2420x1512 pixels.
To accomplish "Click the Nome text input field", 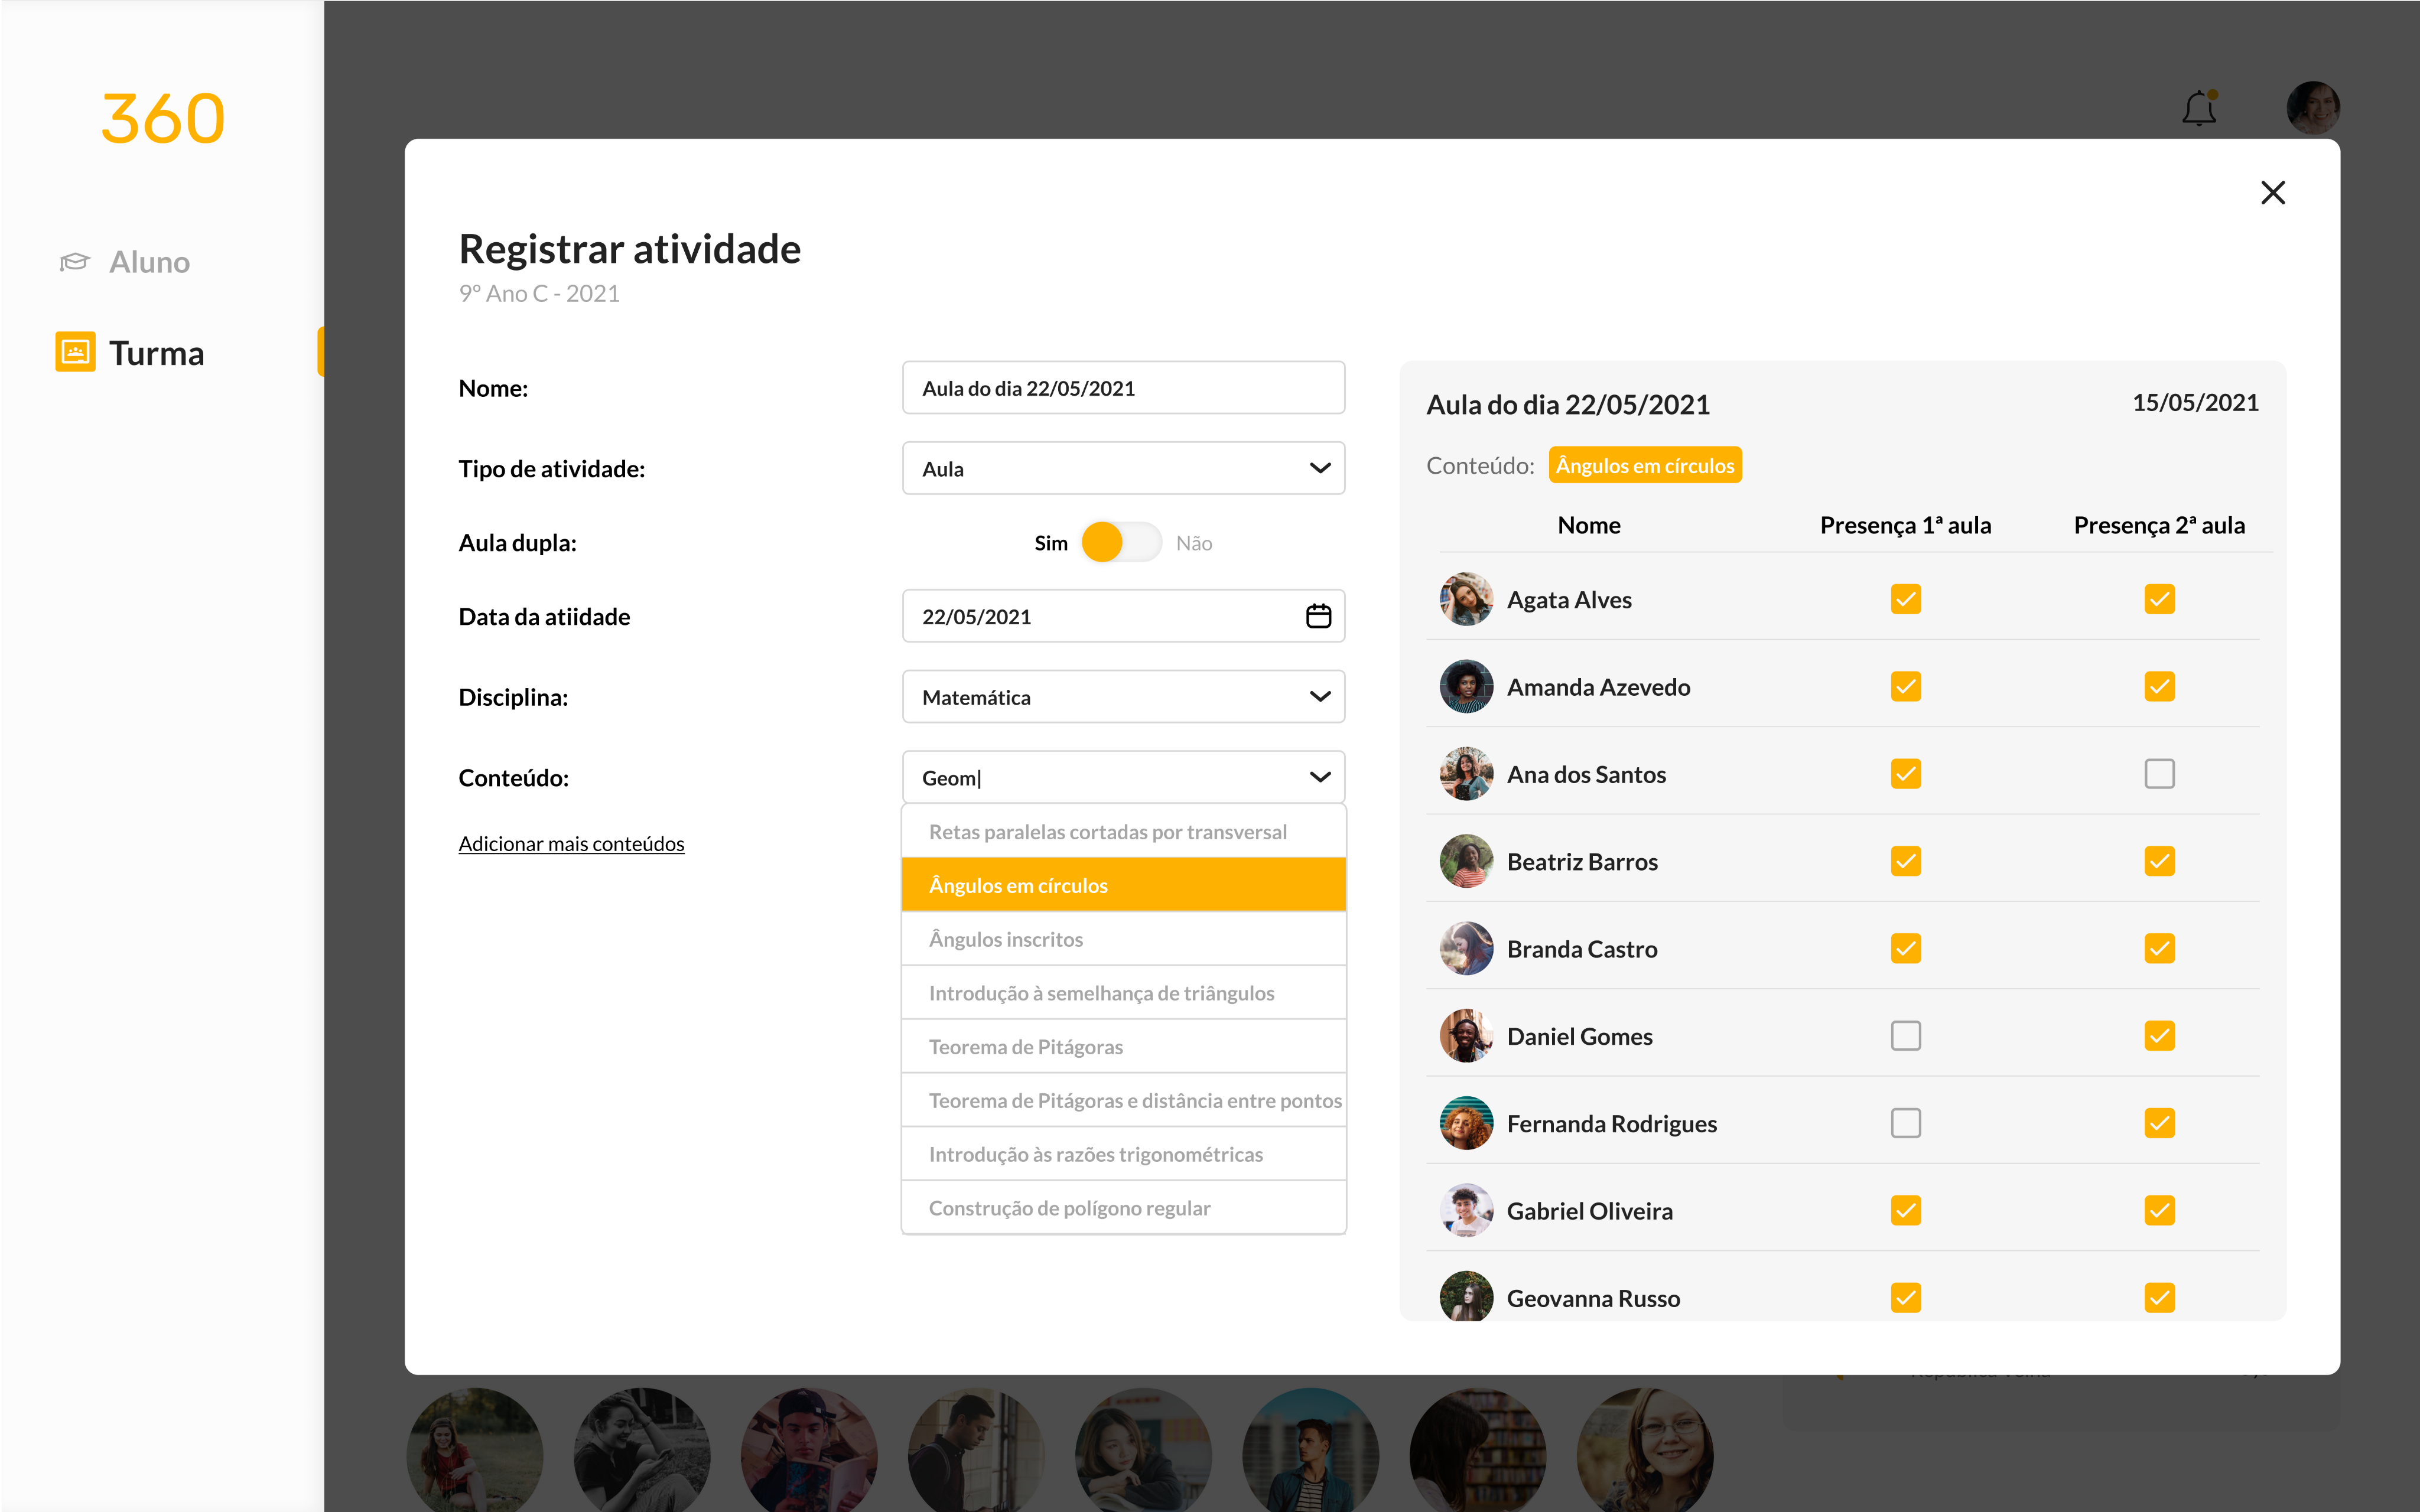I will click(x=1122, y=388).
